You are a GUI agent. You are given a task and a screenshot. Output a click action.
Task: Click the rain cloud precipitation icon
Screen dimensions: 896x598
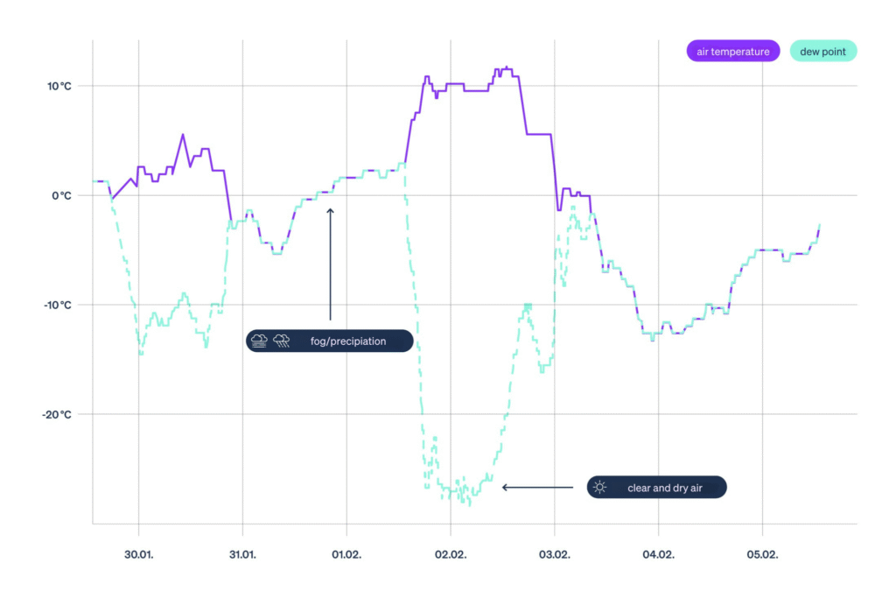(282, 341)
